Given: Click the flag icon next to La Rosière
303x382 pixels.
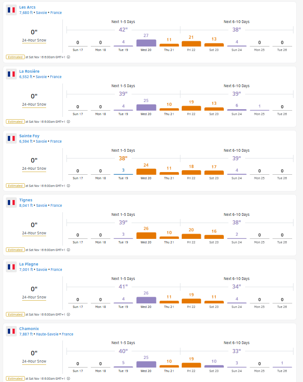Looking at the screenshot, I should [11, 74].
